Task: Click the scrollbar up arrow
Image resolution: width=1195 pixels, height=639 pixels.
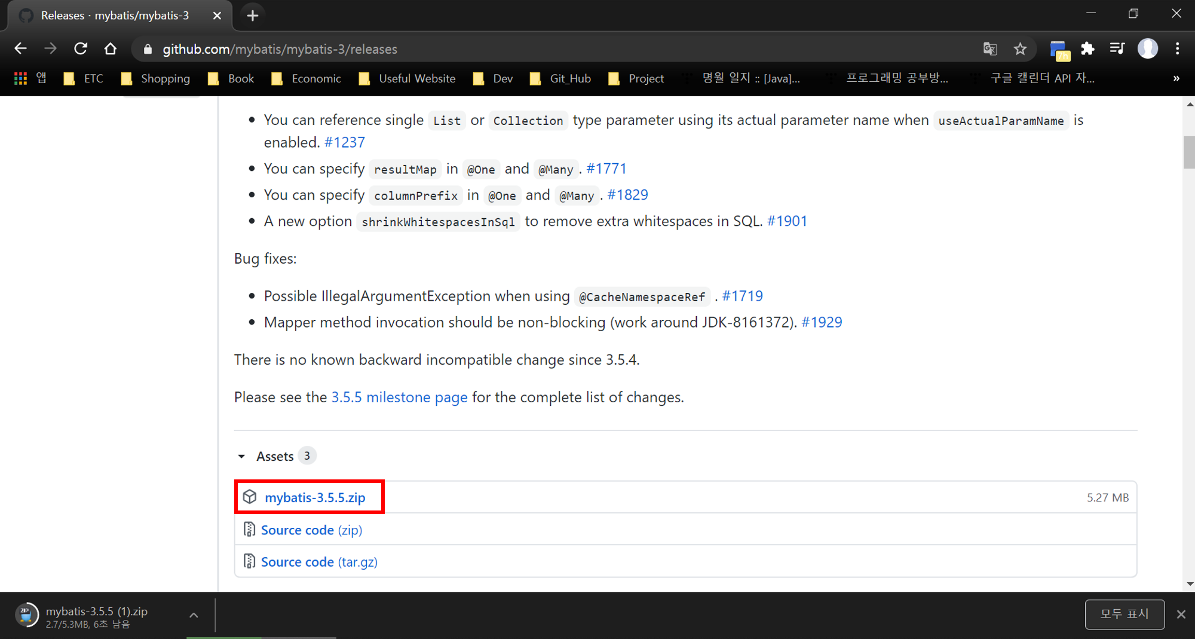Action: pos(1189,104)
